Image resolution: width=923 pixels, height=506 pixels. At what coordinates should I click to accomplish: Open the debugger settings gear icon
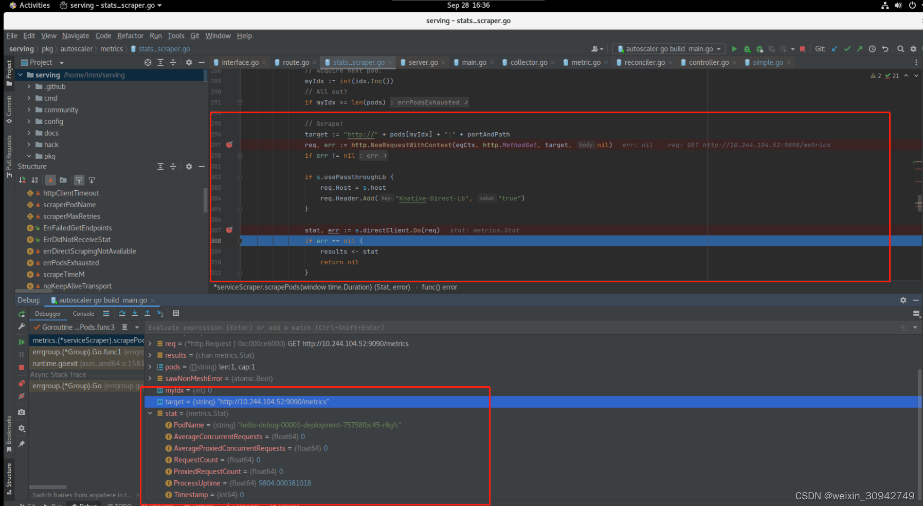(x=22, y=428)
